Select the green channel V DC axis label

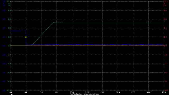point(10,4)
